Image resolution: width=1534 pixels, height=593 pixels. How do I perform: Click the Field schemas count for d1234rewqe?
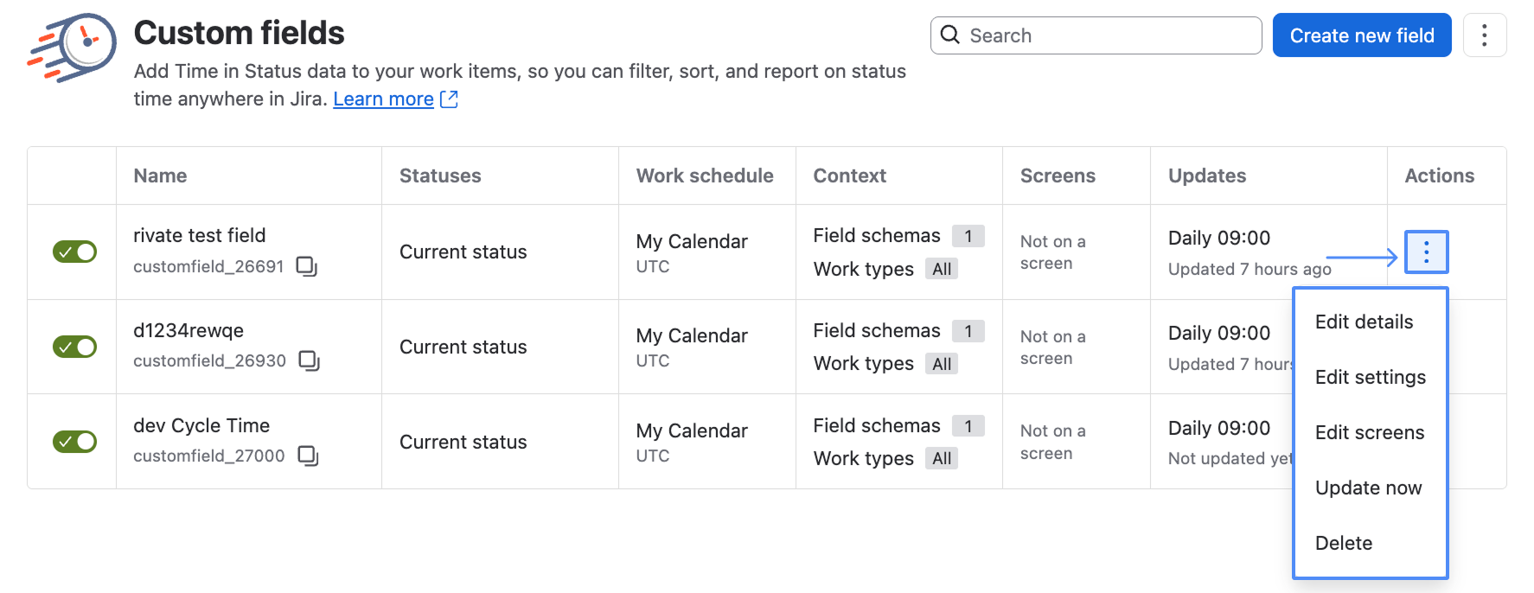[968, 331]
